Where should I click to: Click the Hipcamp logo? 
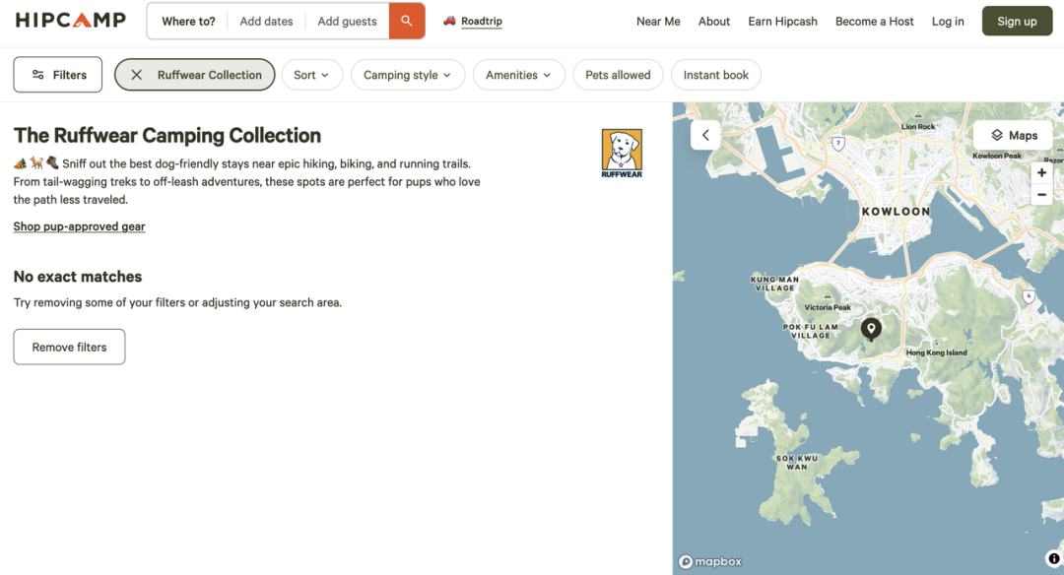pos(71,21)
